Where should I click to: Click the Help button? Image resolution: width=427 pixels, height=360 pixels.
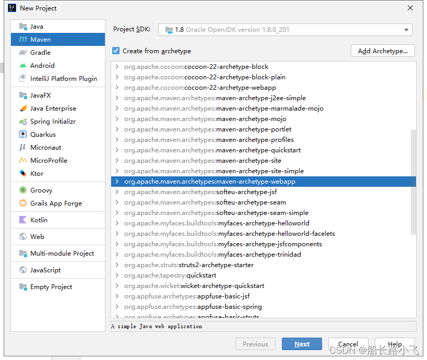pos(395,344)
